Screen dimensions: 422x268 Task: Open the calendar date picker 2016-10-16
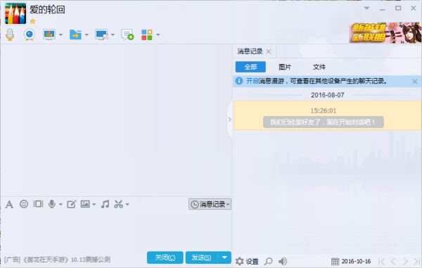[351, 261]
